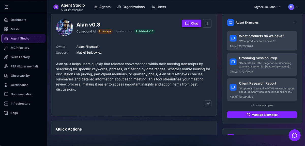Viewport: 305px width, 146px height.
Task: Collapse the sidebar with the panel icon
Action: point(7,7)
